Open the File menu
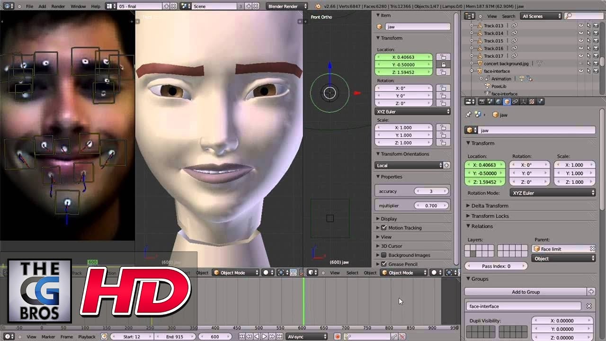The height and width of the screenshot is (341, 606). (x=30, y=7)
